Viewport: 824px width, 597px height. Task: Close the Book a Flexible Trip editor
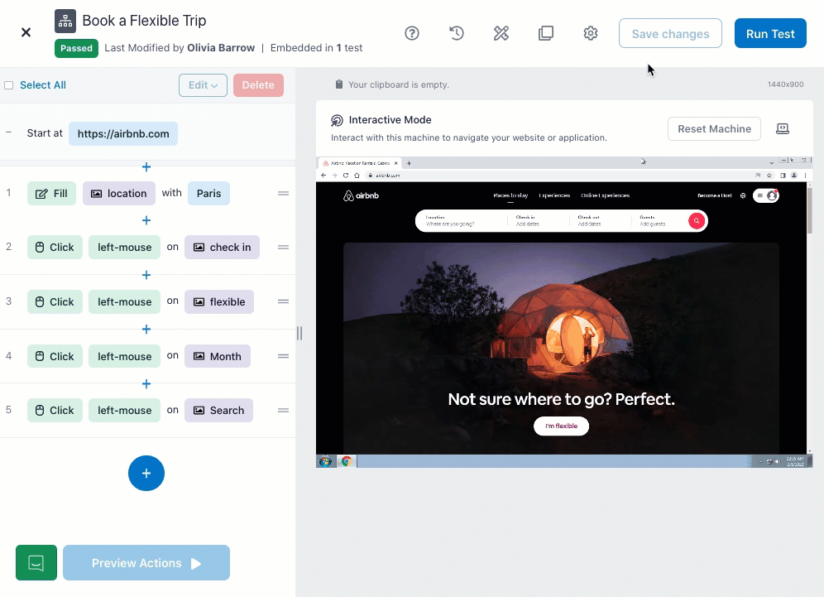26,32
